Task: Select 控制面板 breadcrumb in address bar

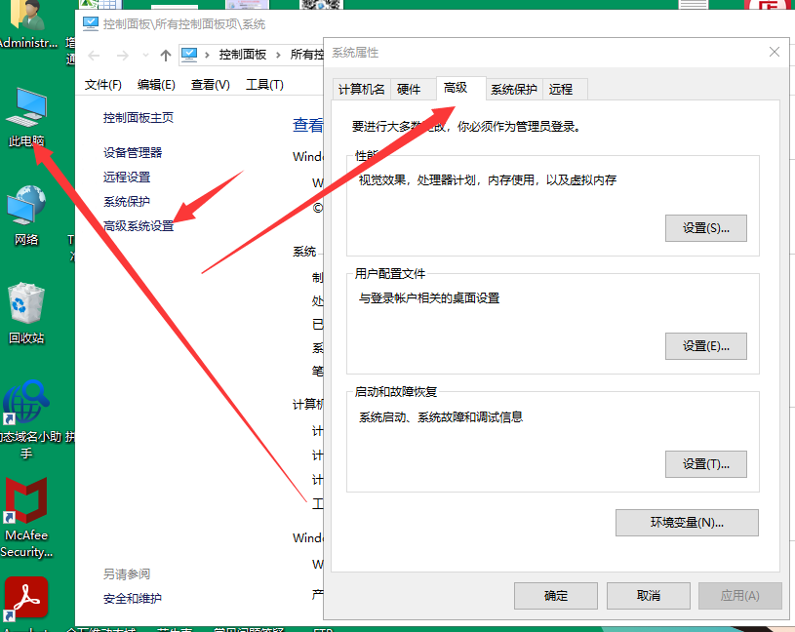Action: pyautogui.click(x=242, y=55)
